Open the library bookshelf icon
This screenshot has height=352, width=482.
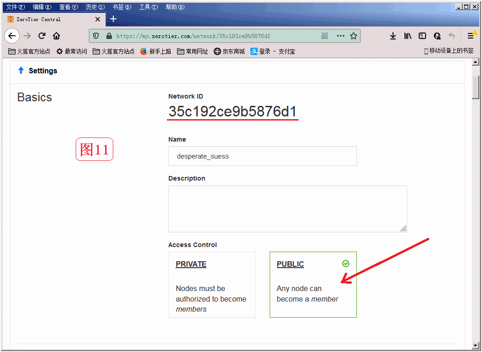tap(408, 36)
